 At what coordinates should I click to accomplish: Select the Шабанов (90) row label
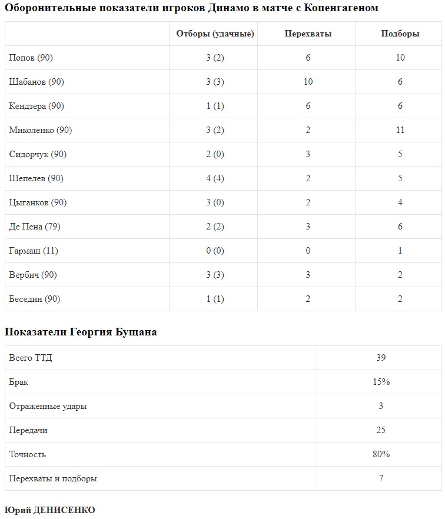(x=36, y=82)
